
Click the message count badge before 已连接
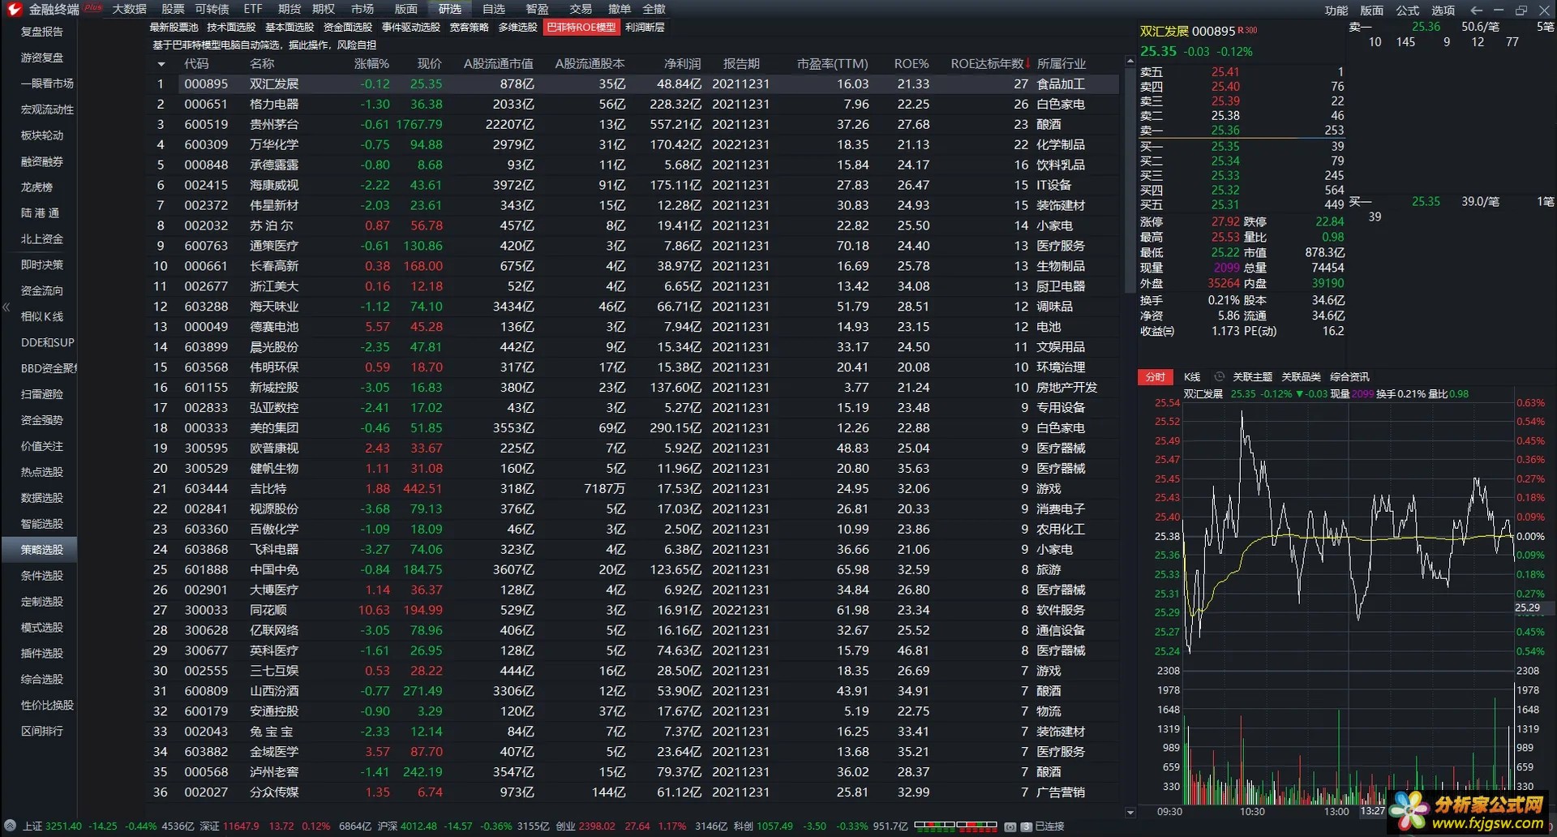tap(1026, 826)
